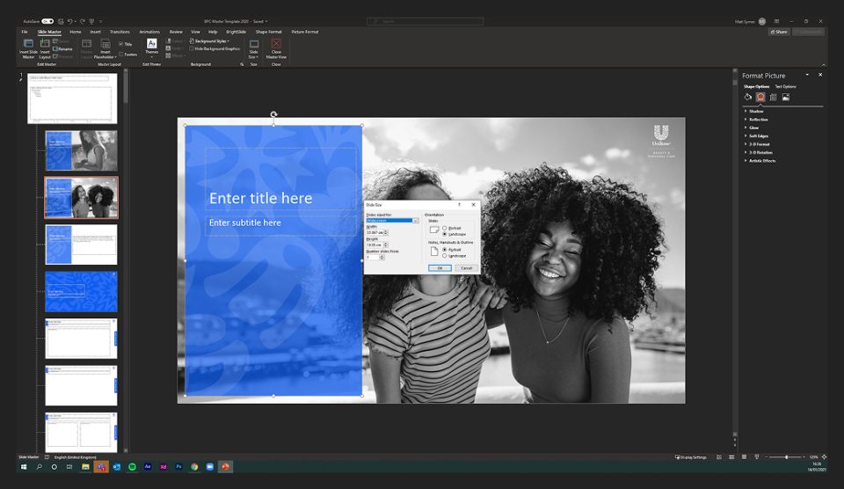
Task: Click the zoom slider in the status bar
Action: pos(787,457)
